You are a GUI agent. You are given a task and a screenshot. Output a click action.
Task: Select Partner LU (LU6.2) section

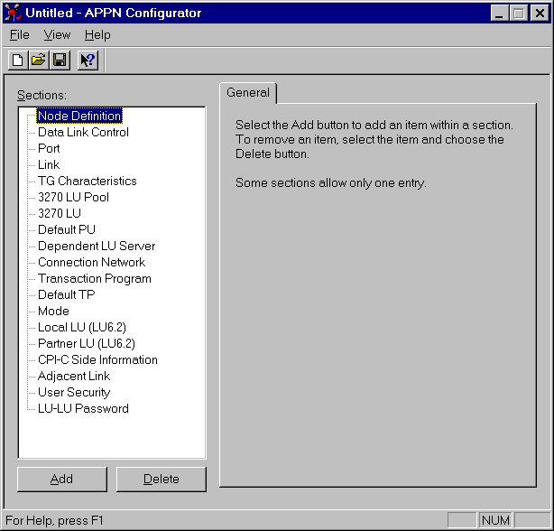click(87, 344)
